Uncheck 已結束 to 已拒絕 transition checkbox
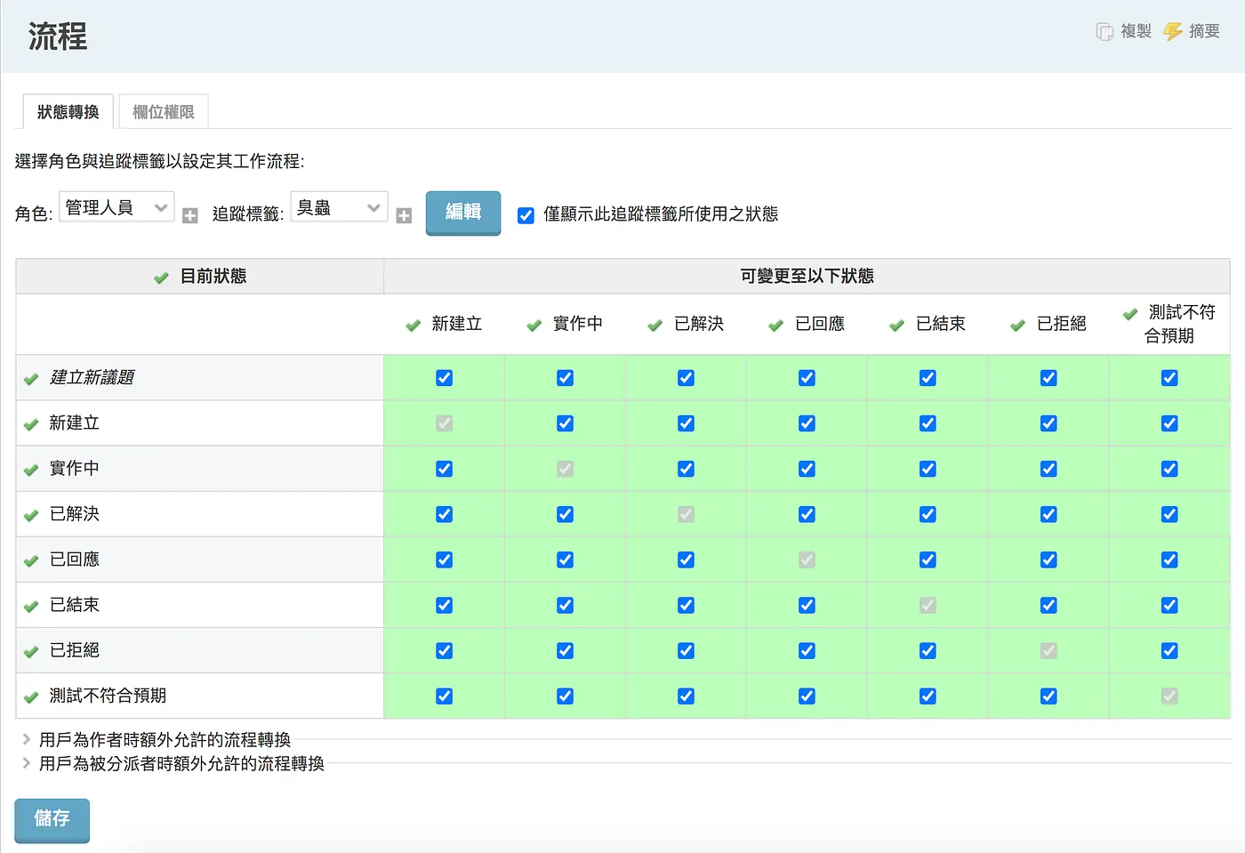 (1048, 605)
